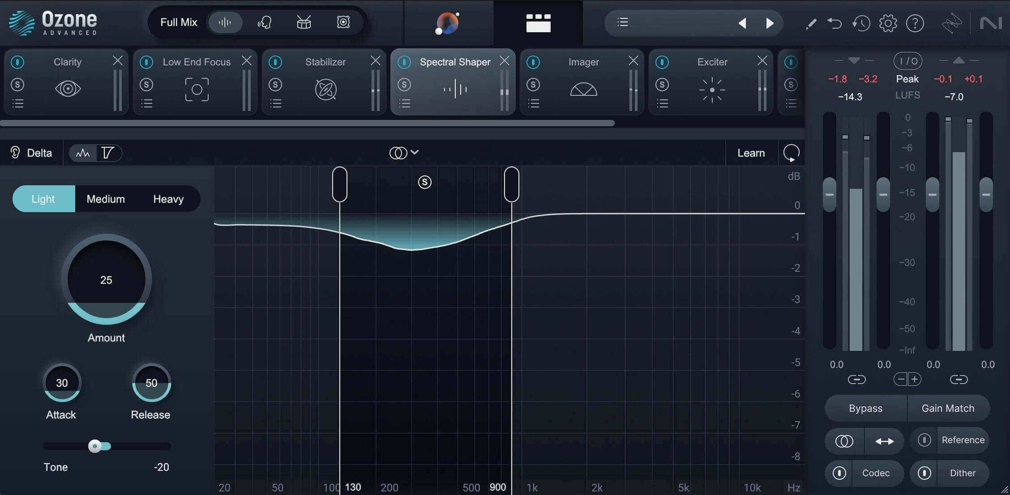
Task: Open the Dither panel button
Action: [x=963, y=473]
